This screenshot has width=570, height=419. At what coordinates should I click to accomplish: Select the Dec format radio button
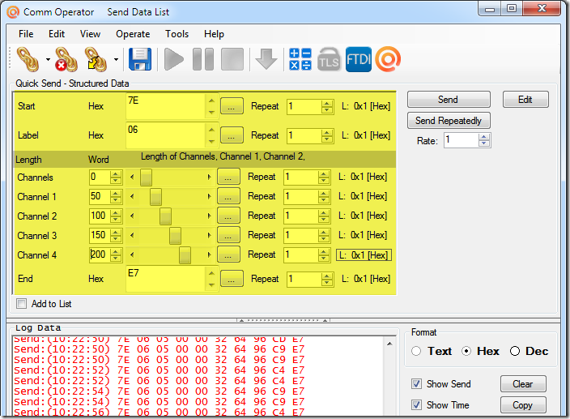pyautogui.click(x=515, y=351)
